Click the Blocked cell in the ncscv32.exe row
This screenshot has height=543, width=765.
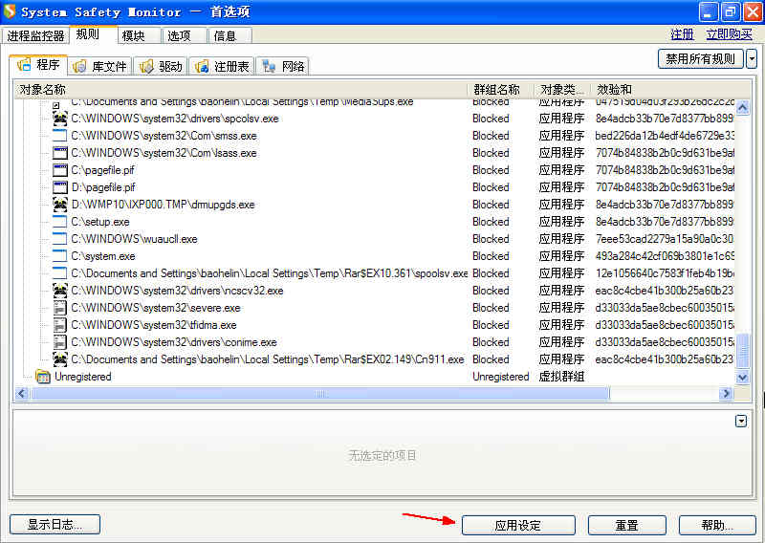tap(491, 291)
